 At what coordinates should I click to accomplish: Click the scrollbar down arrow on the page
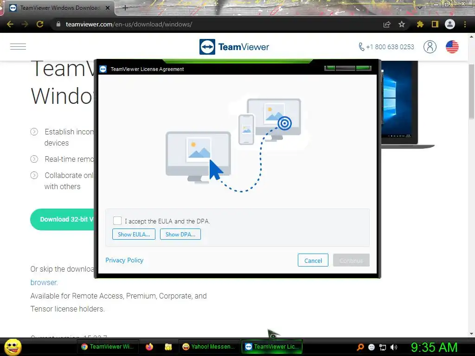pos(471,334)
